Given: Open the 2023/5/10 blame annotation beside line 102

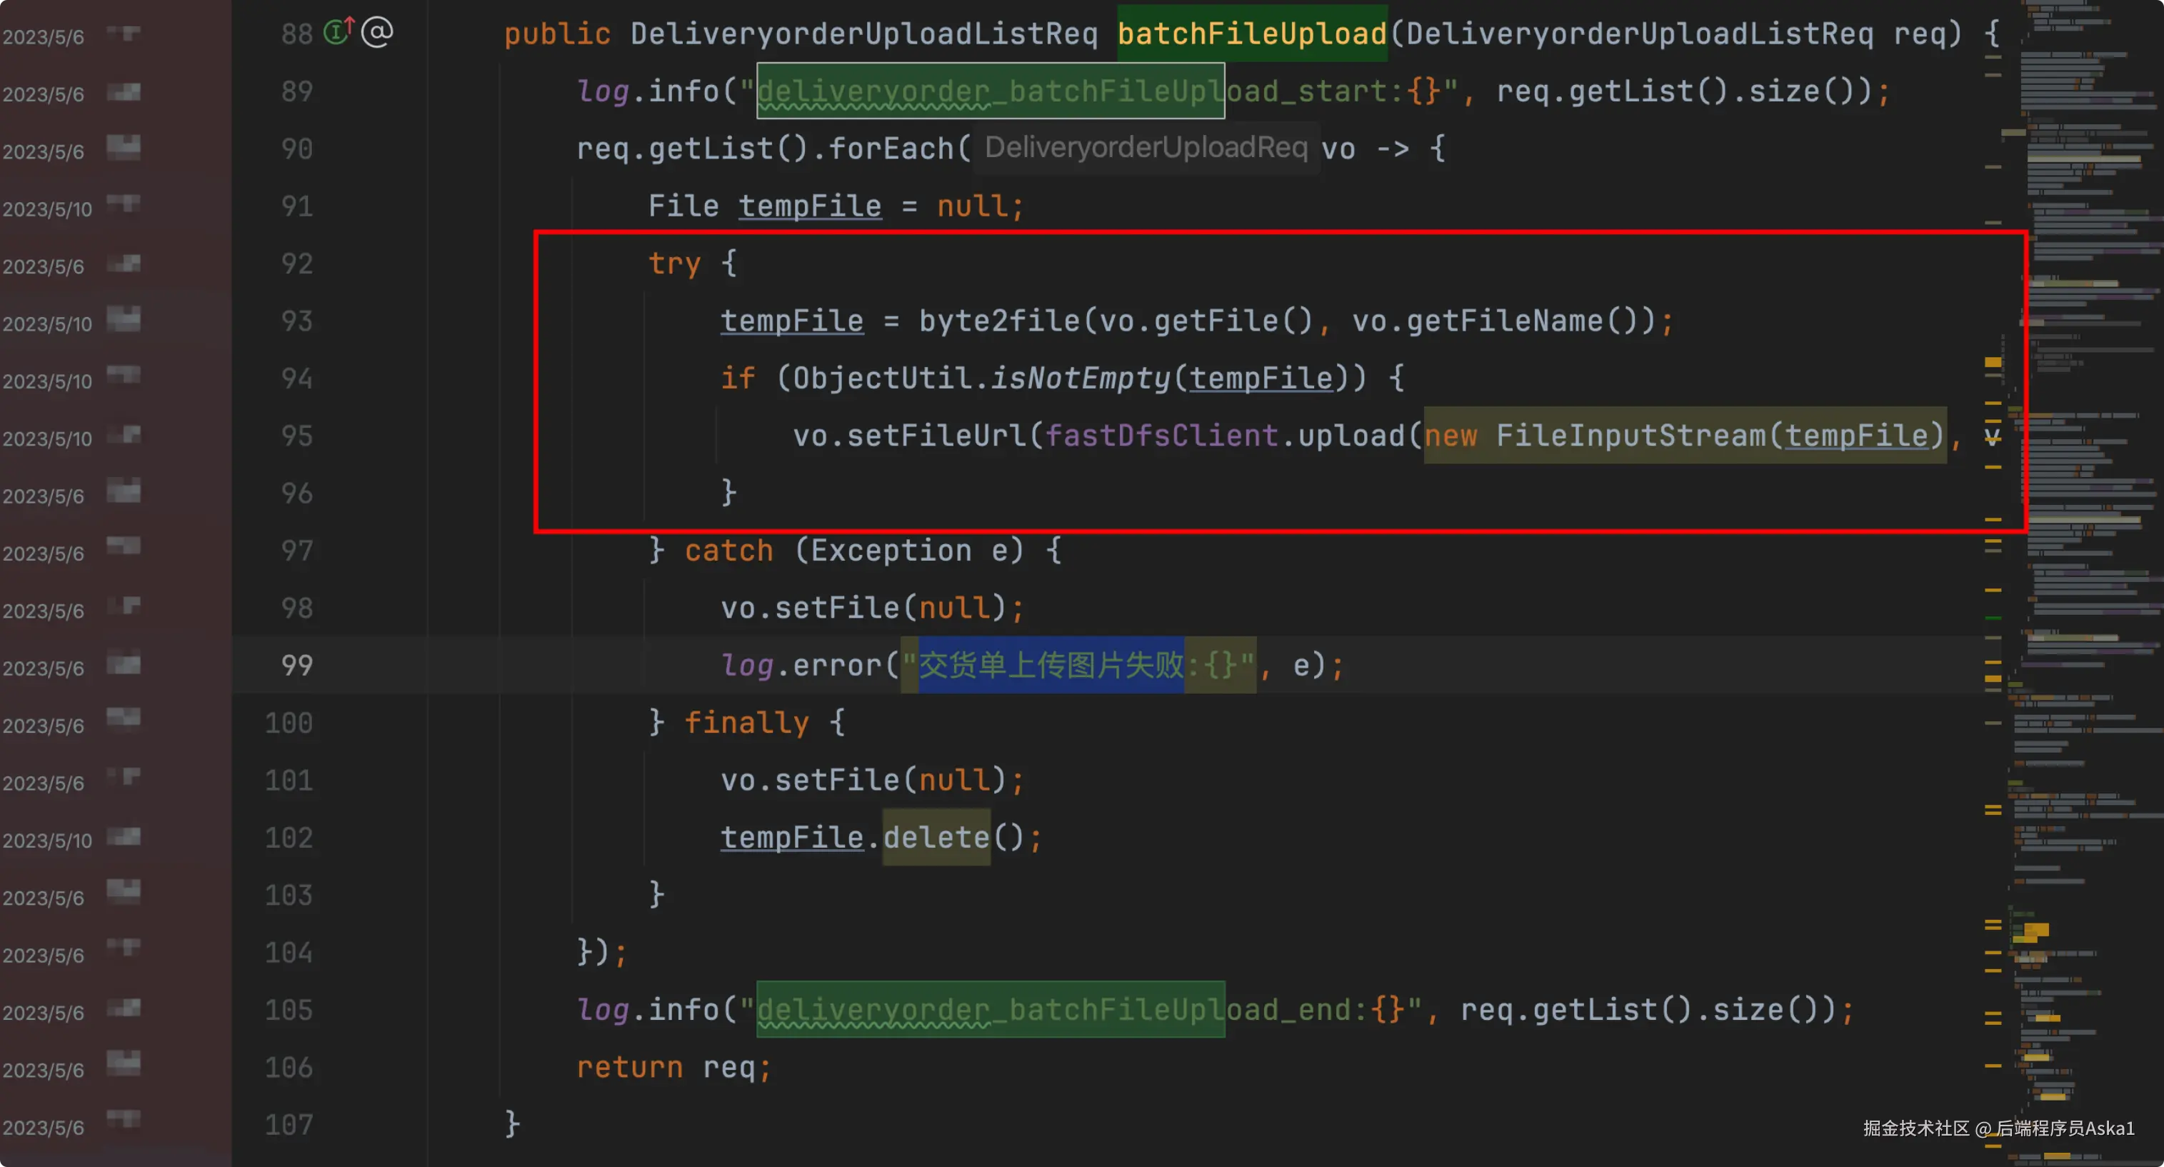Looking at the screenshot, I should [47, 839].
